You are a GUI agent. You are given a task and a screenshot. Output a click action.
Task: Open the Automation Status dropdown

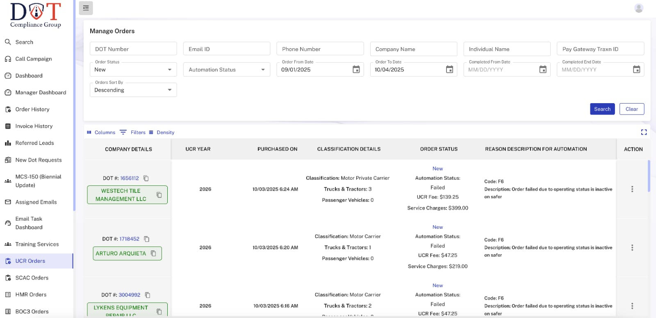tap(226, 70)
